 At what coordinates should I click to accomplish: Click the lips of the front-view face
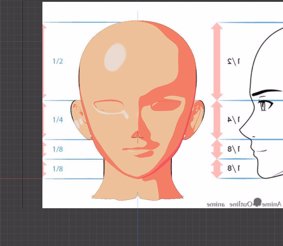coord(141,151)
